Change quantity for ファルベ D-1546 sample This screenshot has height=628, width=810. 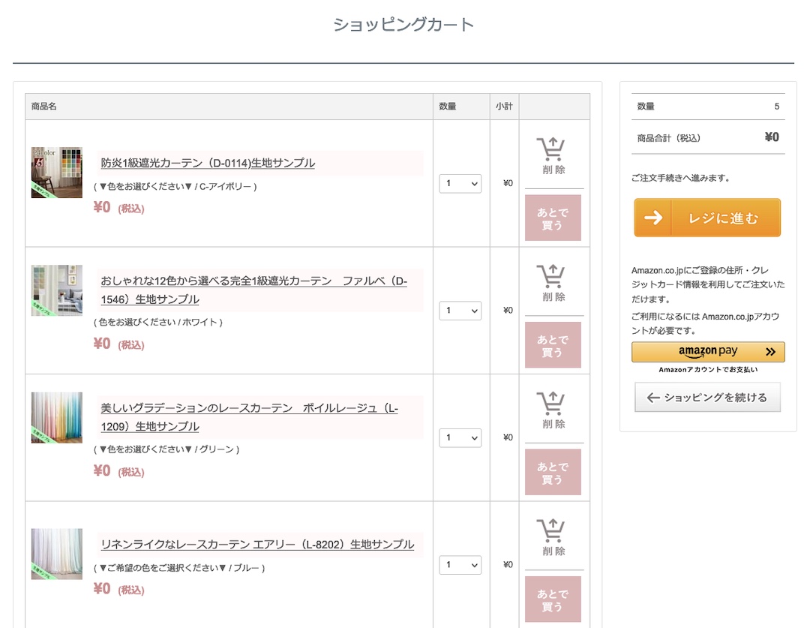(460, 311)
